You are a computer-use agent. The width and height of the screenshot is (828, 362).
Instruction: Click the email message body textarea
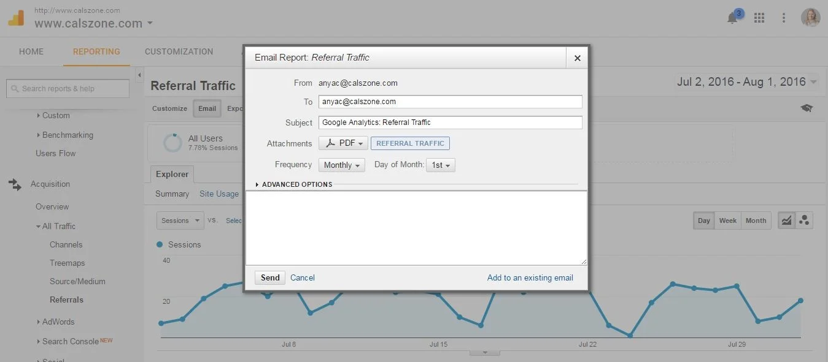416,228
